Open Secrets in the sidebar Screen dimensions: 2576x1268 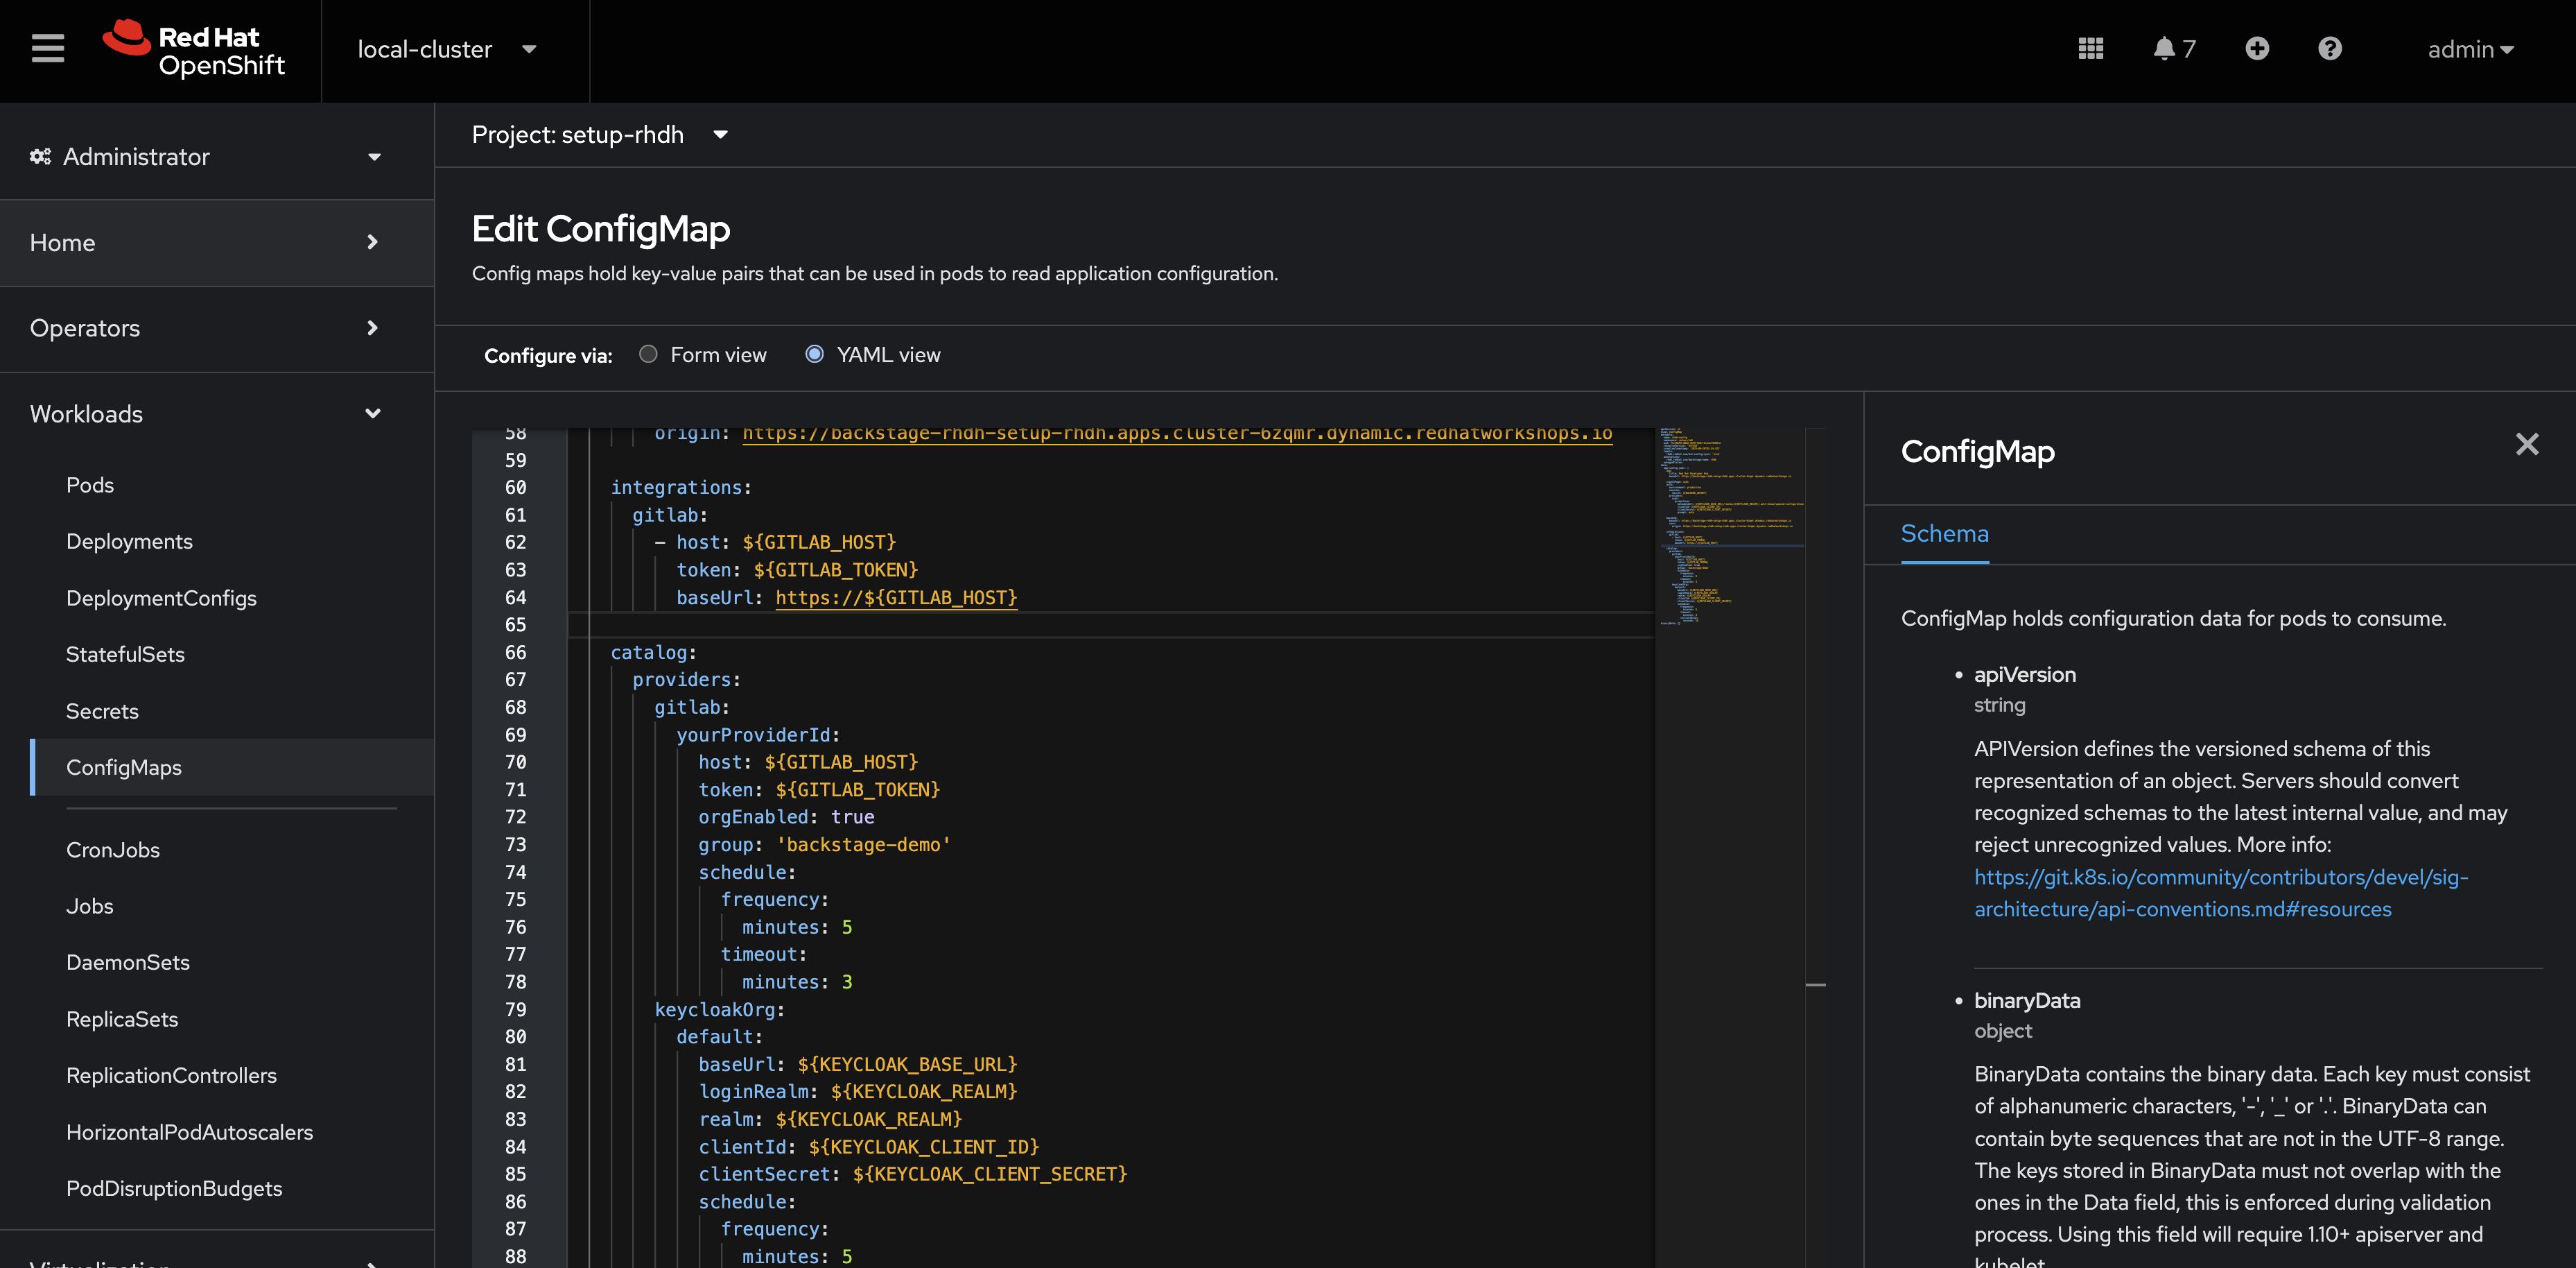[x=102, y=712]
